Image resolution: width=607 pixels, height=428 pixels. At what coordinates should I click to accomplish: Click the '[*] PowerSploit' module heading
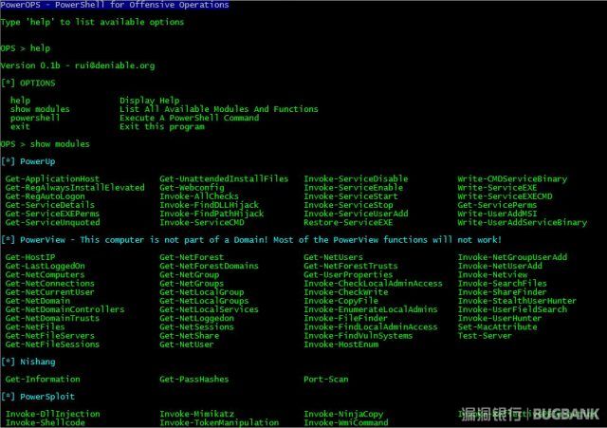[x=38, y=397]
